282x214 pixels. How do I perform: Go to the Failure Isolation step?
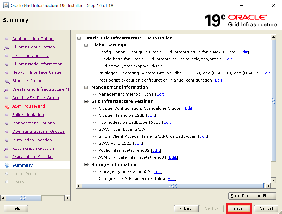click(x=28, y=115)
